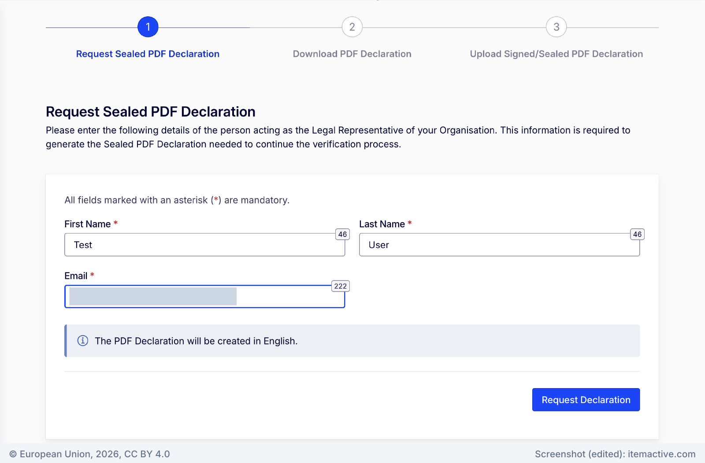Click the European Union copyright footer text
Viewport: 705px width, 463px height.
[89, 454]
